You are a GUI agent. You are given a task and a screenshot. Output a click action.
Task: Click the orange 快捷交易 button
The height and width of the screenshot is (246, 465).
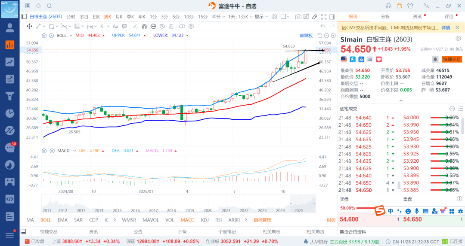coord(452,59)
